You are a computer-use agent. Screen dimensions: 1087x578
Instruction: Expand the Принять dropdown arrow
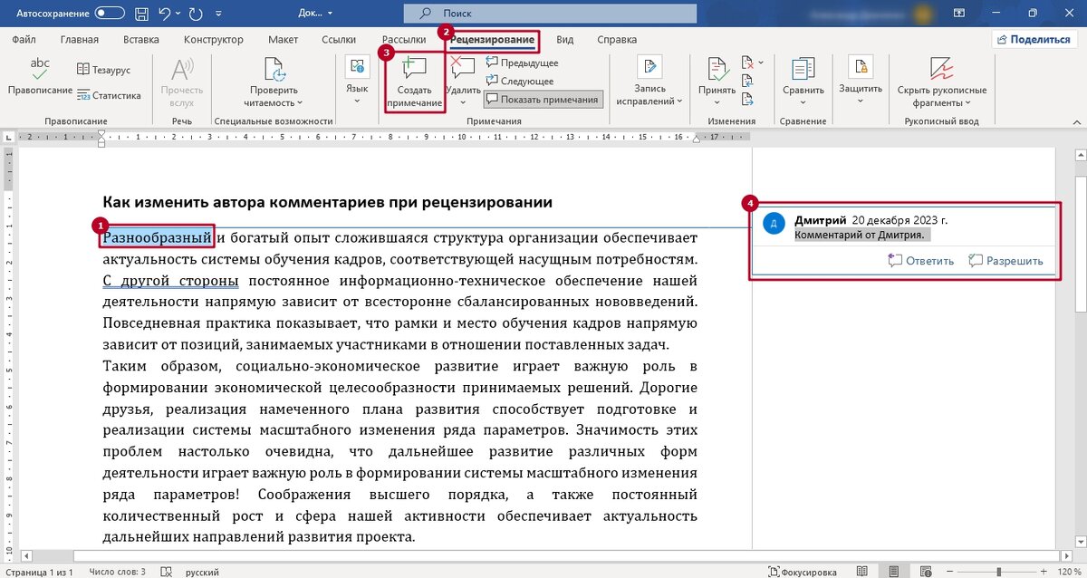pyautogui.click(x=717, y=102)
